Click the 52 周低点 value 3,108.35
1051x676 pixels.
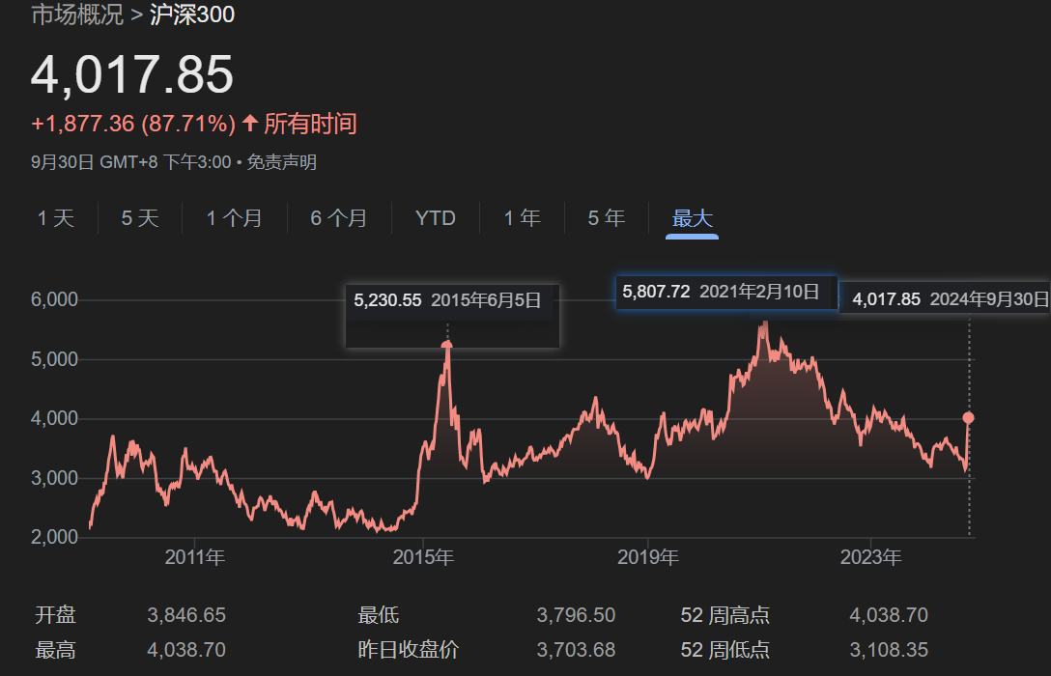point(889,650)
